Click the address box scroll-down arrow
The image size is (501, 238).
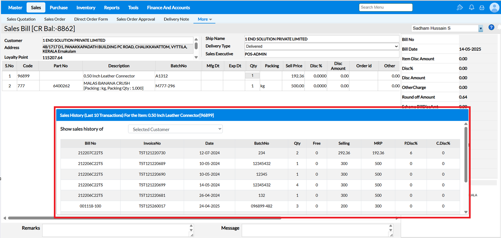(x=196, y=57)
